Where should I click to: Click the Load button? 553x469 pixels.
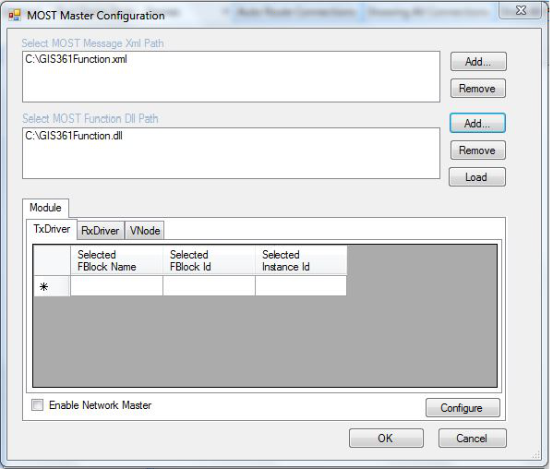(476, 177)
